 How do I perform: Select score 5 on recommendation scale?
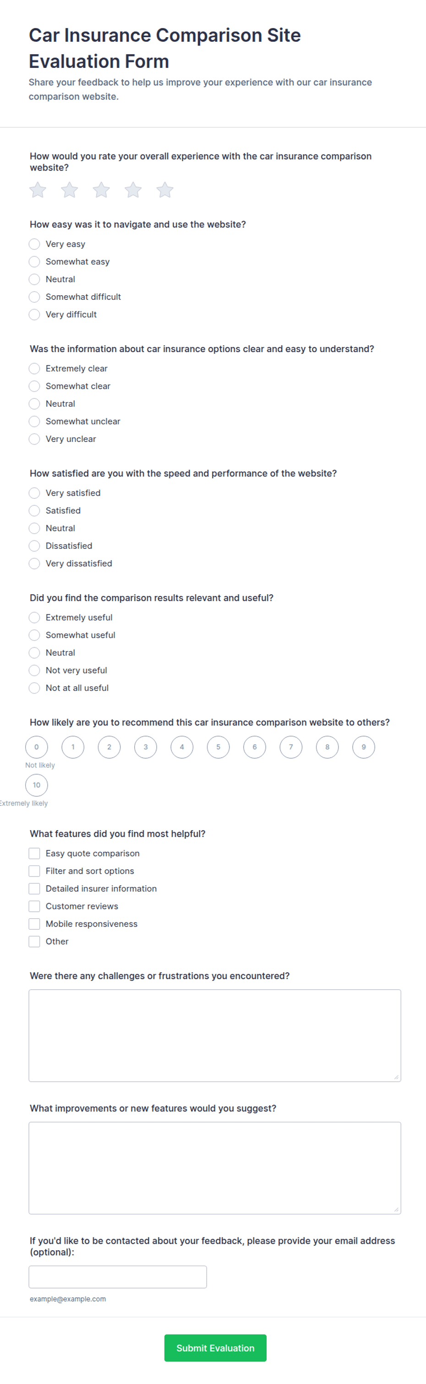pyautogui.click(x=218, y=747)
